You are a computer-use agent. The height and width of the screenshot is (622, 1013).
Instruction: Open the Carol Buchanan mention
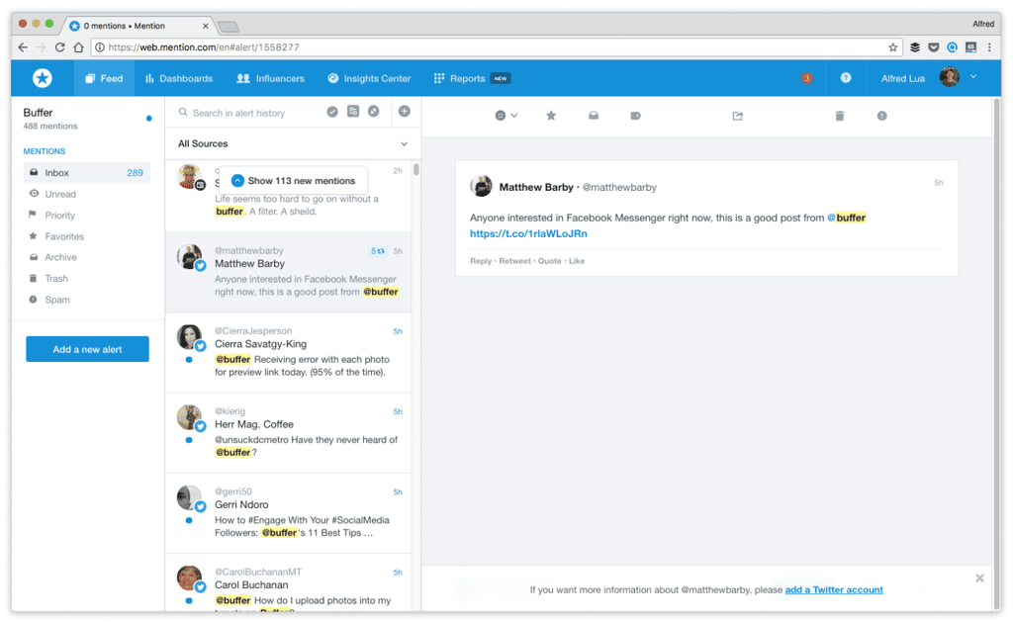point(288,582)
